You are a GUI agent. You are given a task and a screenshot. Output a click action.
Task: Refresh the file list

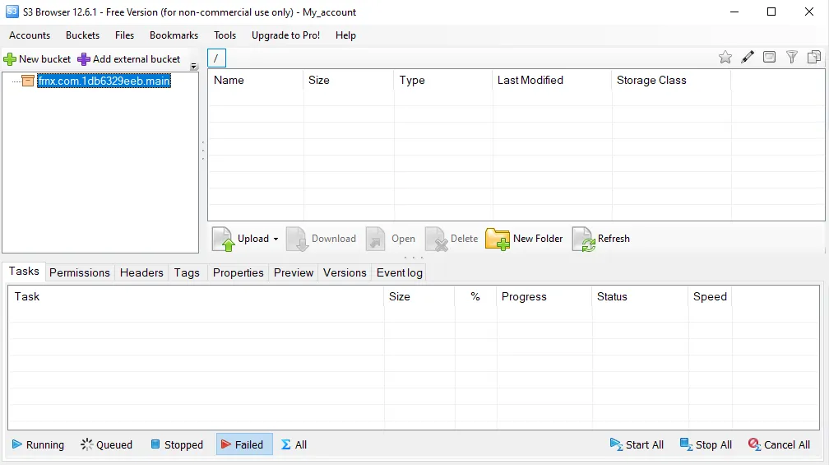(601, 239)
